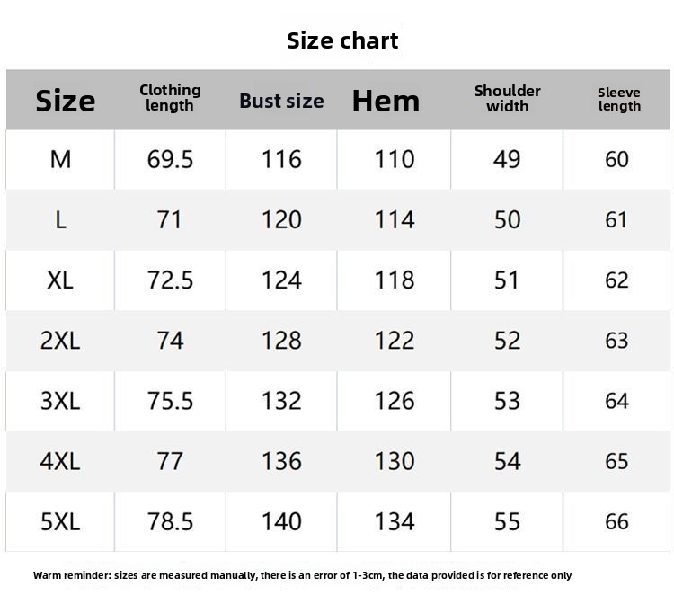Select the L size row label

pos(60,220)
